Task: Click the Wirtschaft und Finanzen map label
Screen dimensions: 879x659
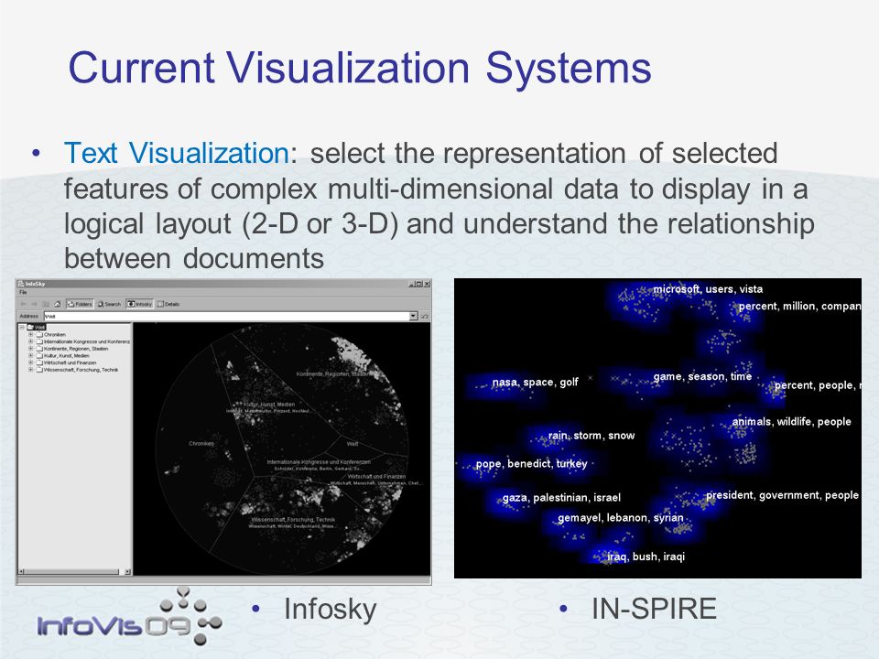Action: coord(376,476)
